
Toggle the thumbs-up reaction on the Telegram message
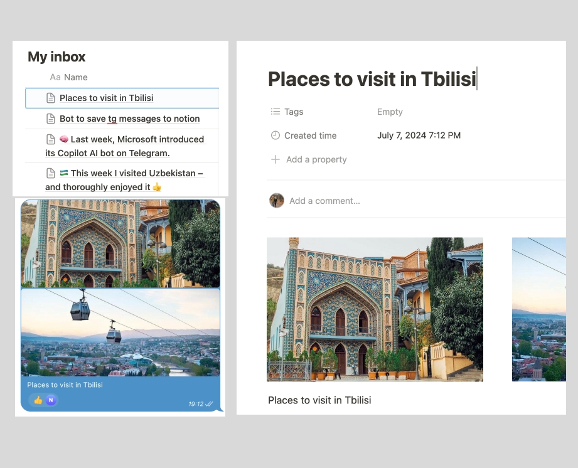click(38, 400)
